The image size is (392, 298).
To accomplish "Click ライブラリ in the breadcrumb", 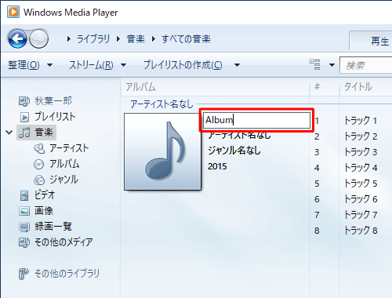I will (x=93, y=39).
